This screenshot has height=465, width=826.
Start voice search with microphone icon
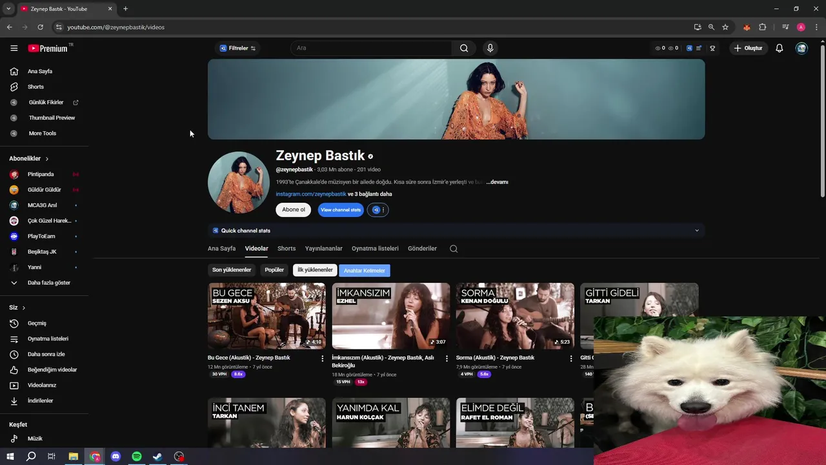click(490, 48)
